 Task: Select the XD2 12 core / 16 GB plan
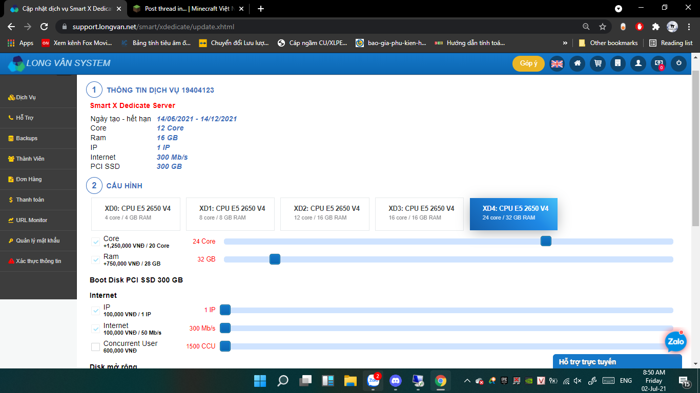325,214
